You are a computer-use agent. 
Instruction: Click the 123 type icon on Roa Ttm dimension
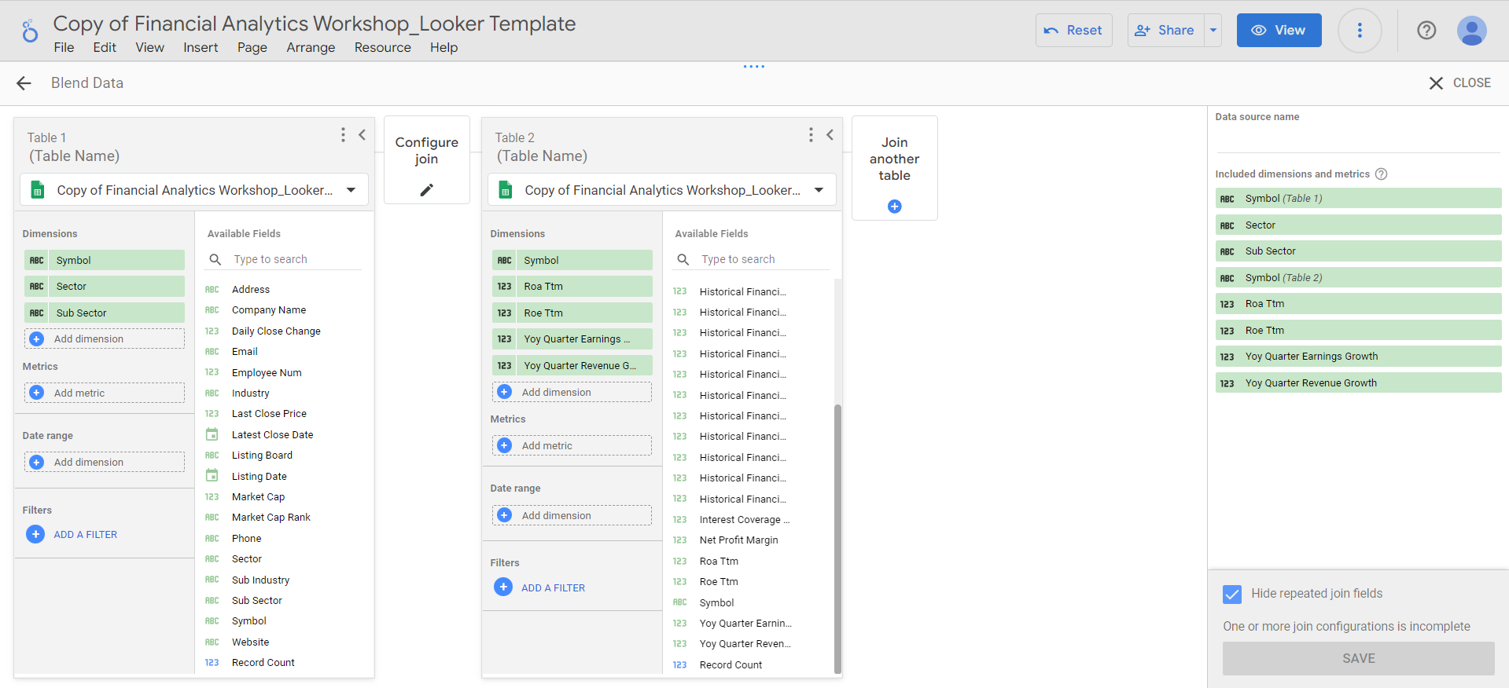[505, 287]
